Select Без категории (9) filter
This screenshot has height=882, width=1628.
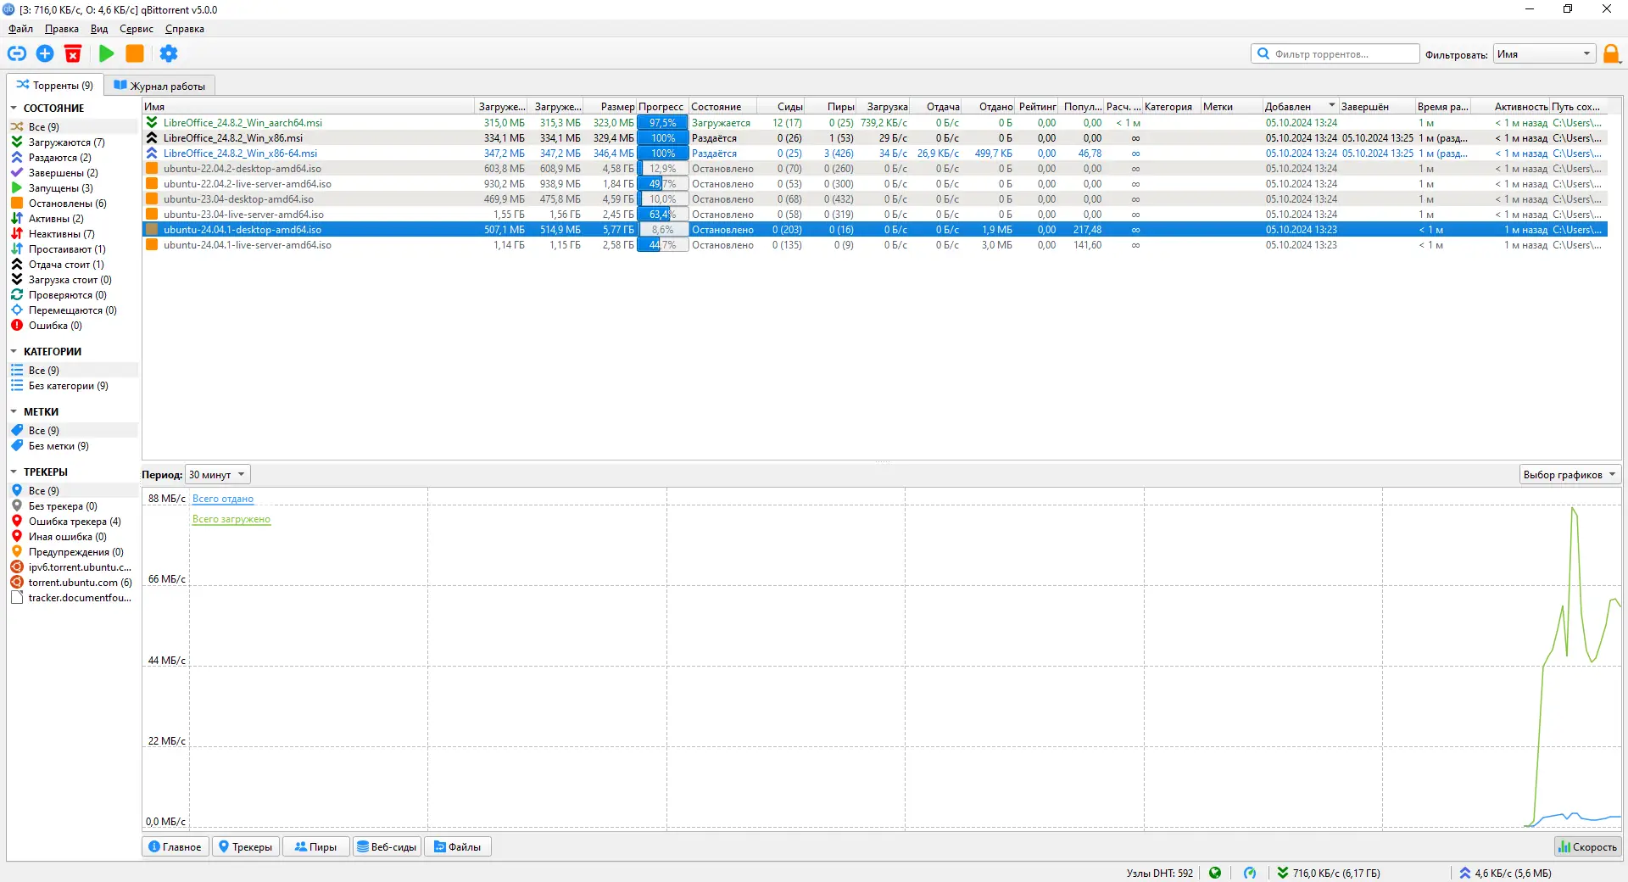click(x=73, y=386)
